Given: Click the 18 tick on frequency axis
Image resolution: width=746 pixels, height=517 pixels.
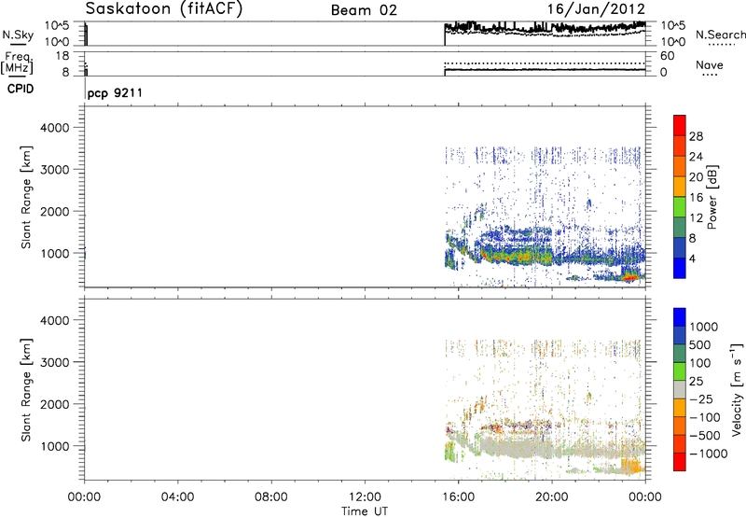Looking at the screenshot, I should pos(62,56).
